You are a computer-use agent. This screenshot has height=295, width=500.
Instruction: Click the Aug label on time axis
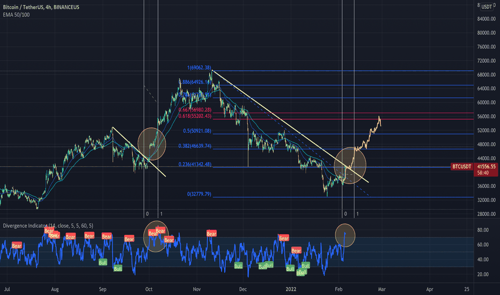click(x=55, y=289)
